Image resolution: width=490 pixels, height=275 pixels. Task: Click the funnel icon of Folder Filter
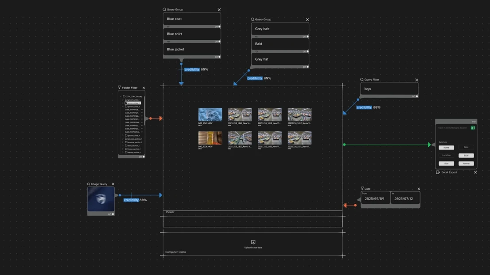[119, 88]
